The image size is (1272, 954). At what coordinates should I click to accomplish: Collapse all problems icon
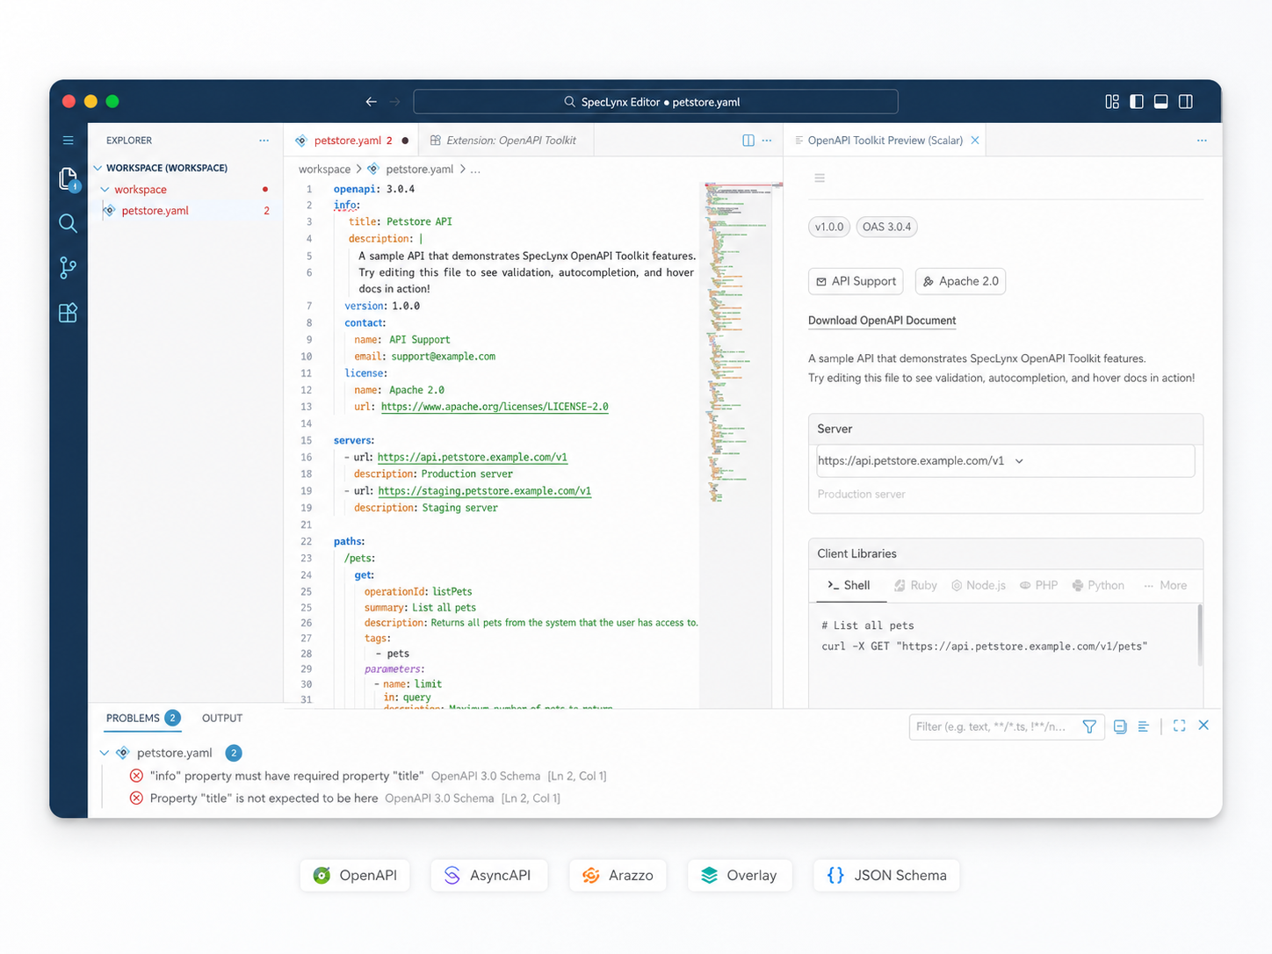[x=1120, y=726]
